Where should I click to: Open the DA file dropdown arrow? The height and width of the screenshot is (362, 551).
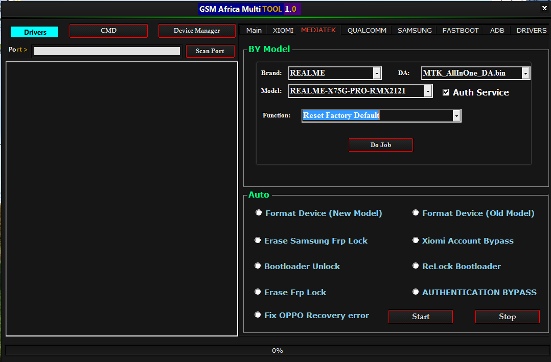tap(525, 73)
